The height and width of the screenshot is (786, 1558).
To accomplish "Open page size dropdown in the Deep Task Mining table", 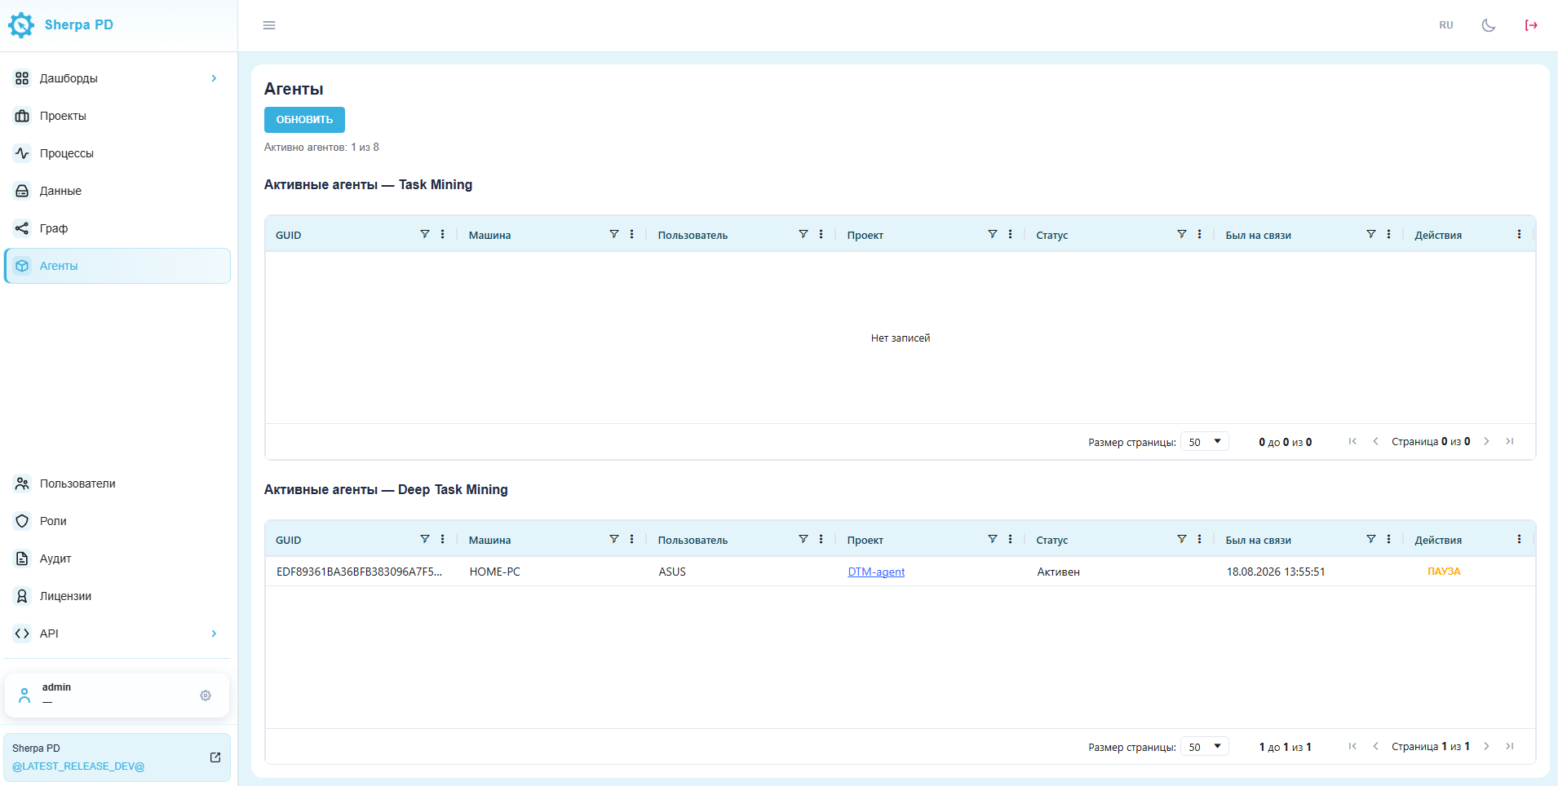I will coord(1205,747).
